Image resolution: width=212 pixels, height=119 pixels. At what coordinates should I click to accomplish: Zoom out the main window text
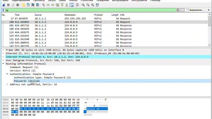[88, 5]
